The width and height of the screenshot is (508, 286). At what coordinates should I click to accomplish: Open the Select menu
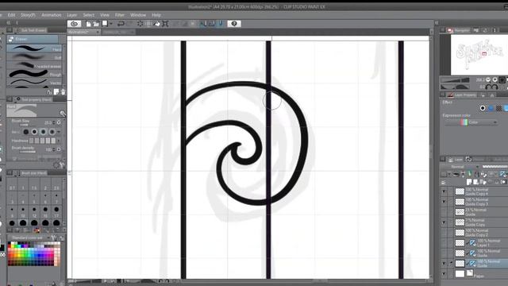coord(88,15)
